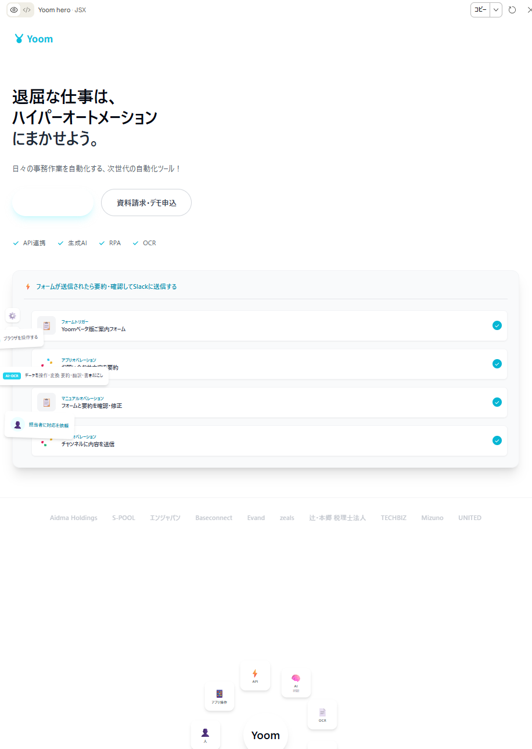Click the Evand logo text
Image resolution: width=532 pixels, height=749 pixels.
tap(256, 518)
